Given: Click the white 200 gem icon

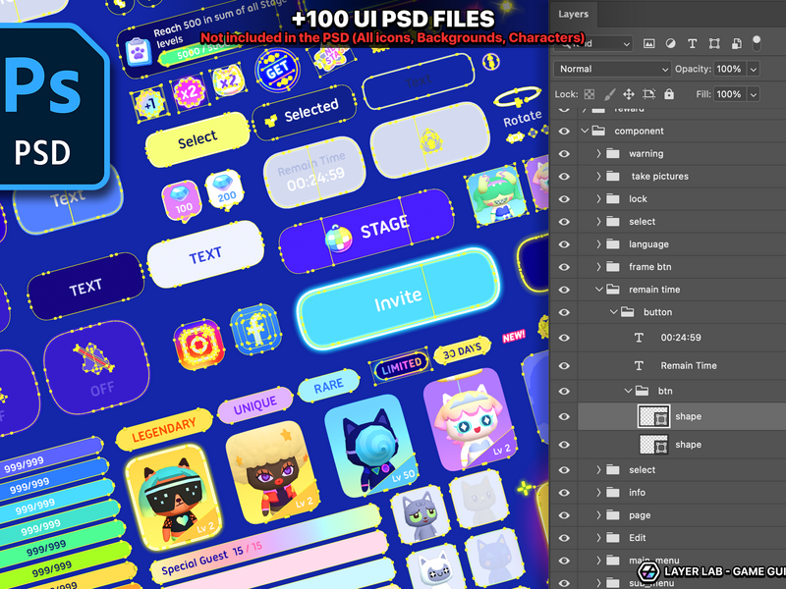Looking at the screenshot, I should 225,190.
